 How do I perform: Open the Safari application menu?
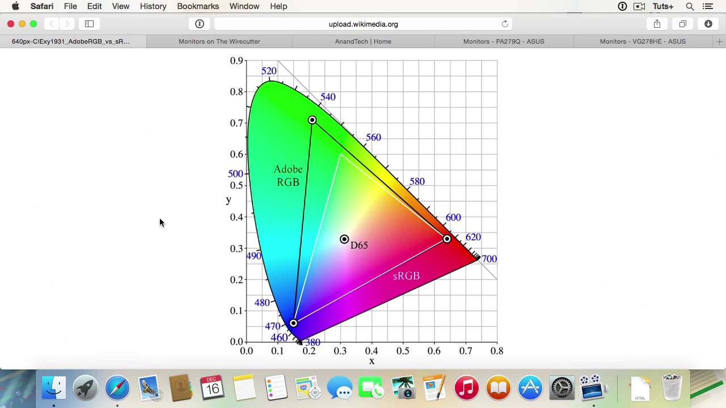[42, 6]
